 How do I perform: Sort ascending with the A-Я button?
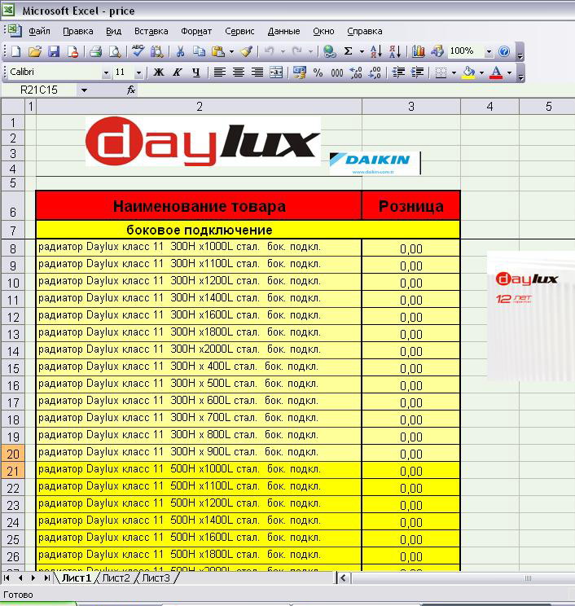point(375,51)
